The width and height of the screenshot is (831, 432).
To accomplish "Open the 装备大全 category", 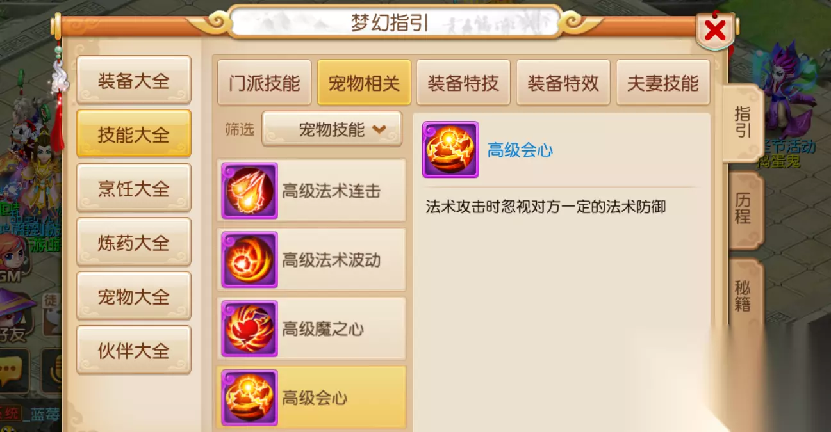I will [x=134, y=80].
